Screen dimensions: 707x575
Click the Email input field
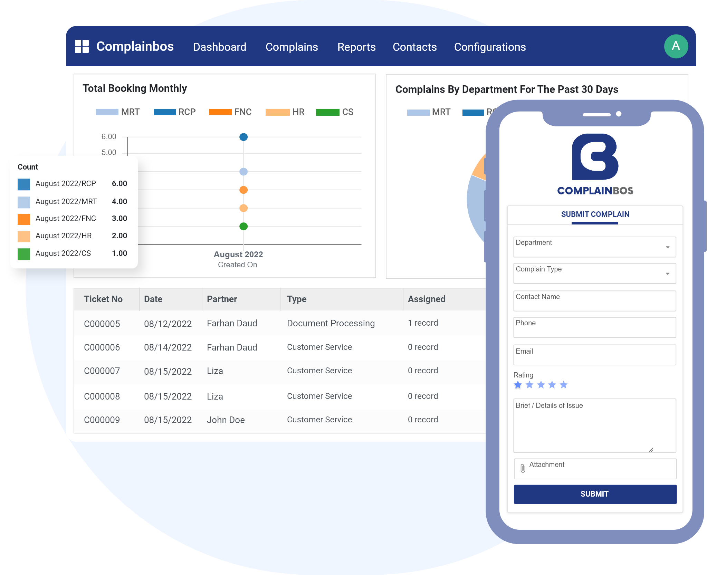point(594,355)
